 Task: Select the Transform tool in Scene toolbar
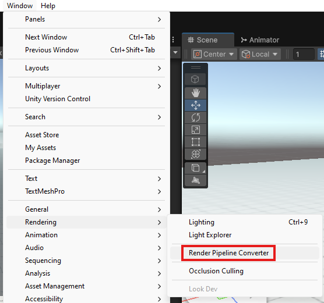[195, 154]
